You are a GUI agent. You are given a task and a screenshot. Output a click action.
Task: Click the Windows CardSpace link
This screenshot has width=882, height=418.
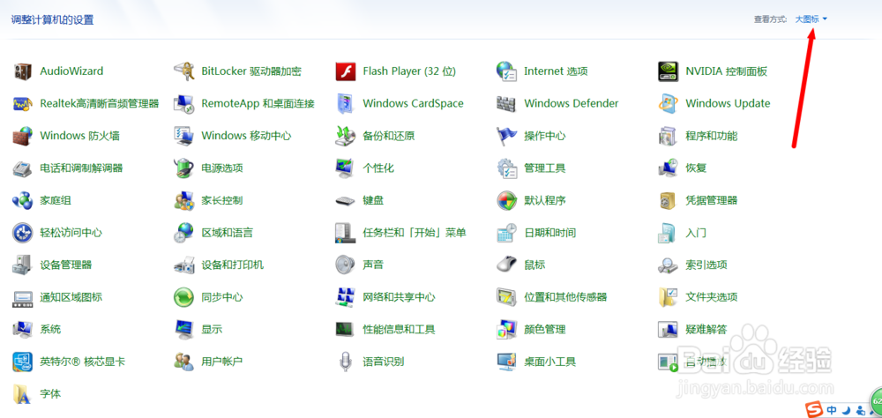[413, 103]
